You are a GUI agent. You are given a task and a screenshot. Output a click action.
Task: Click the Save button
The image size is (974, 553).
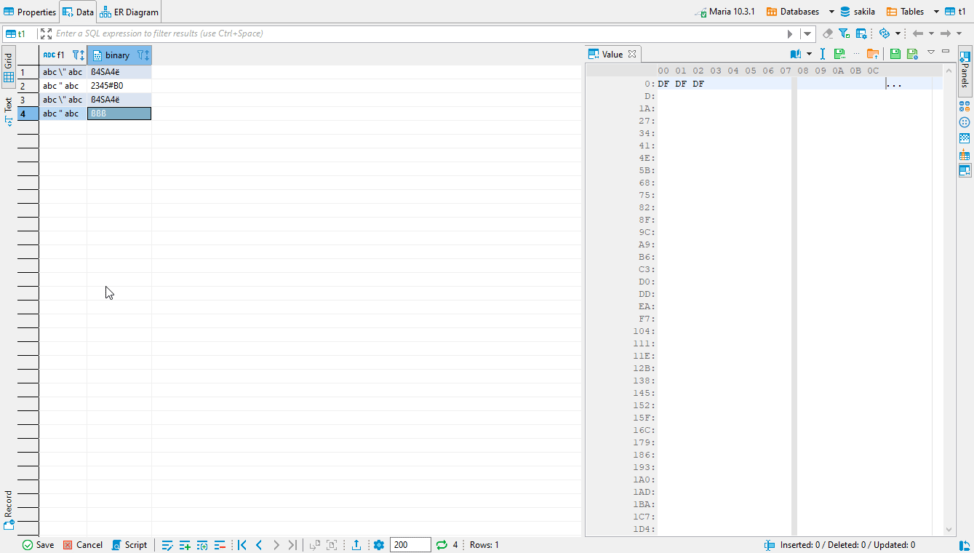click(x=38, y=545)
